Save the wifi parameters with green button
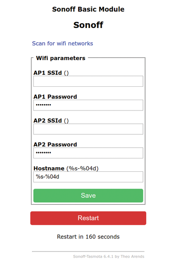 point(88,195)
